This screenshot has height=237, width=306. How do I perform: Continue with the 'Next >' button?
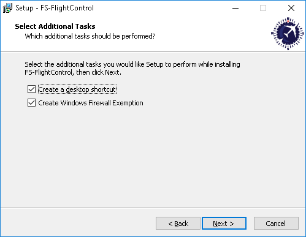[224, 224]
